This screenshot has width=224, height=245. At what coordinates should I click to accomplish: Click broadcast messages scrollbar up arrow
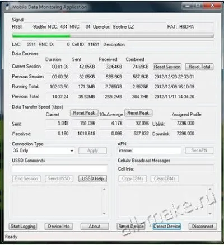[x=210, y=189]
